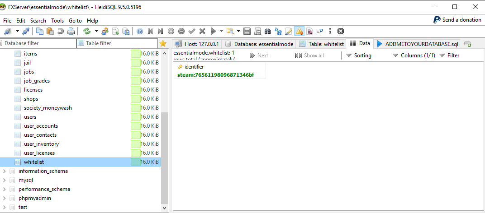
Task: Go to last row icon
Action: (x=161, y=31)
